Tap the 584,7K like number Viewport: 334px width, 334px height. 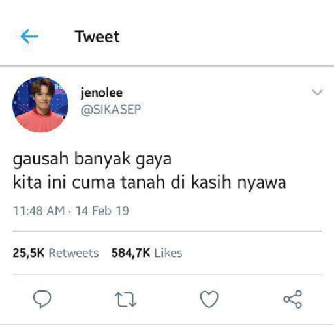(130, 253)
